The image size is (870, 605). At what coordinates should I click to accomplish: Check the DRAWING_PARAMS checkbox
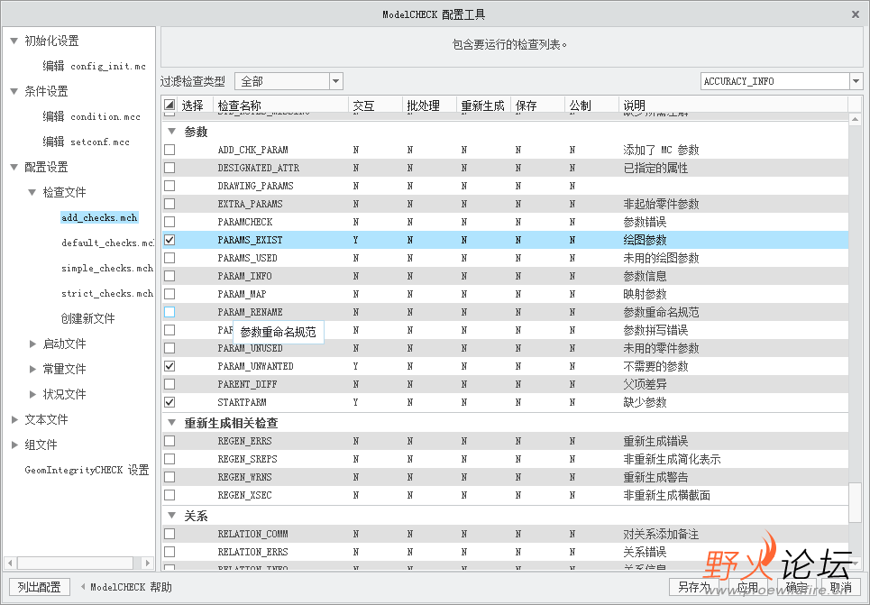pyautogui.click(x=169, y=186)
